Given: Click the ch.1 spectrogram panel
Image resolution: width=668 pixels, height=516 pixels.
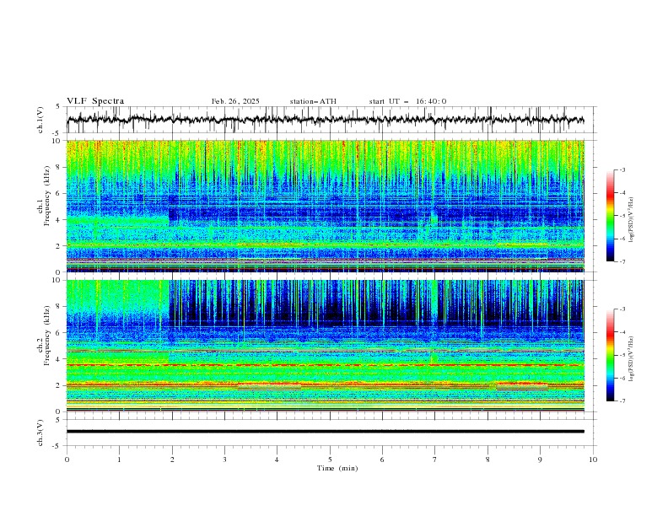Looking at the screenshot, I should [x=326, y=206].
